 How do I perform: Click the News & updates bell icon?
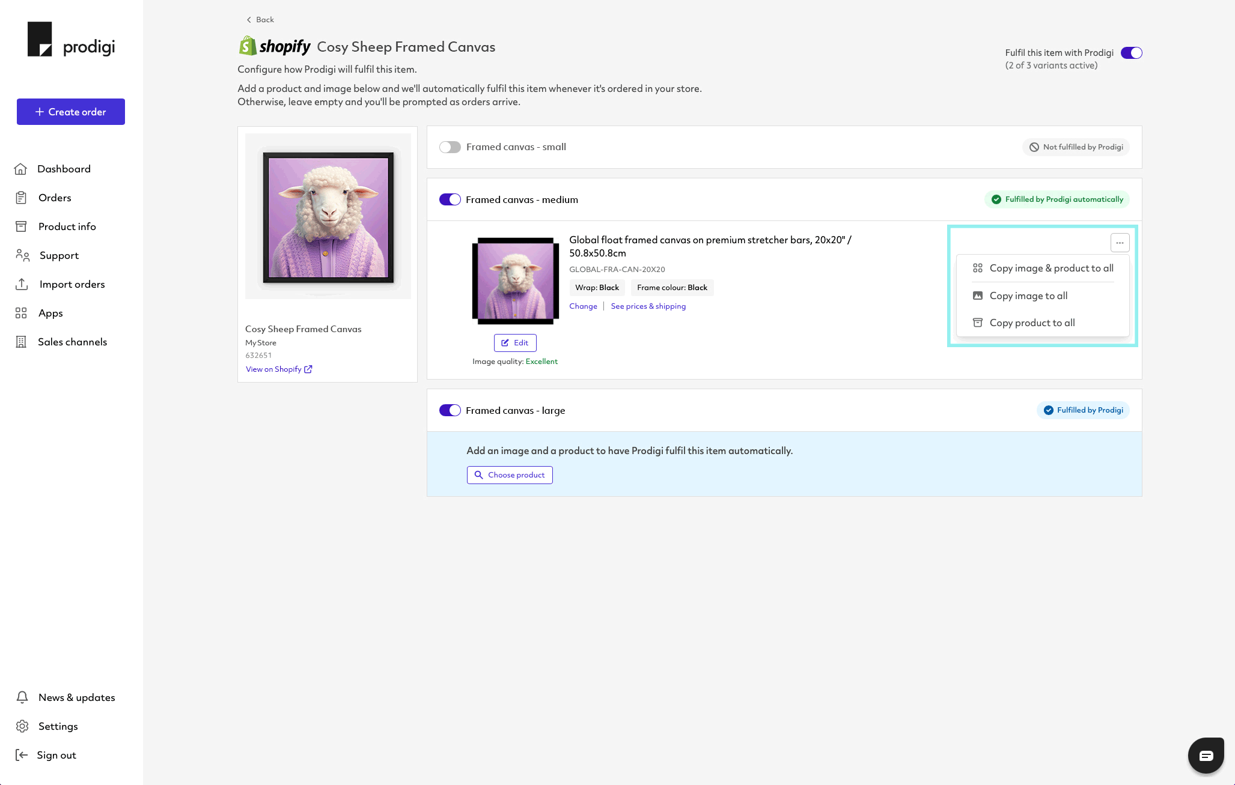(22, 697)
